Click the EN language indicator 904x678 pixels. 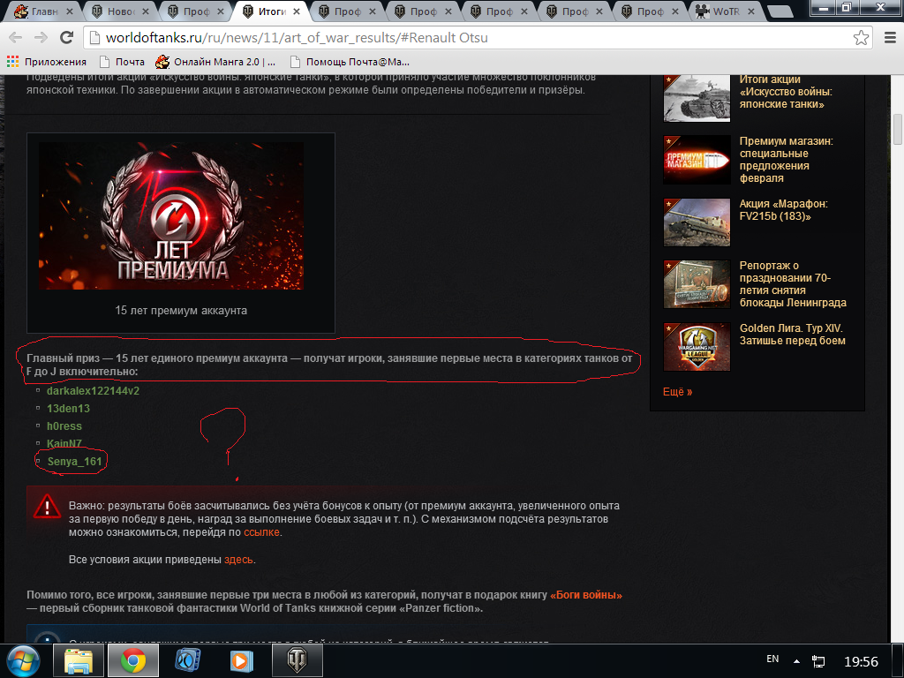pos(772,659)
